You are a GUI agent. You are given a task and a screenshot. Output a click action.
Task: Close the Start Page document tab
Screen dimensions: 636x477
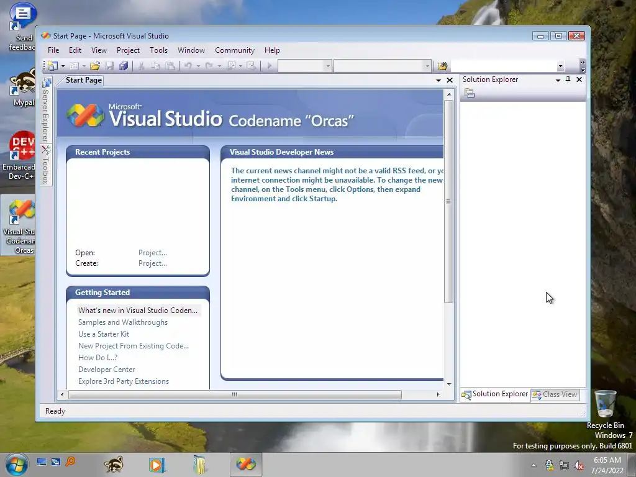pos(450,80)
